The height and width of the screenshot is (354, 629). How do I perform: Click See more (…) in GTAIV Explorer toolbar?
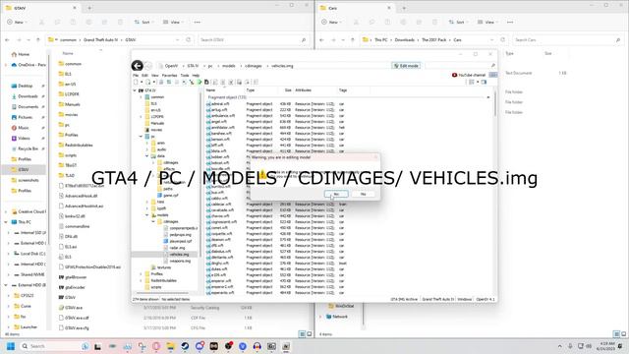(x=197, y=22)
